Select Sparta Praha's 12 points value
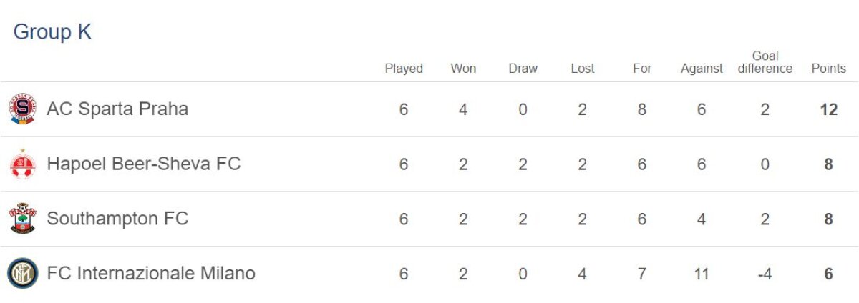The width and height of the screenshot is (859, 303). [828, 110]
